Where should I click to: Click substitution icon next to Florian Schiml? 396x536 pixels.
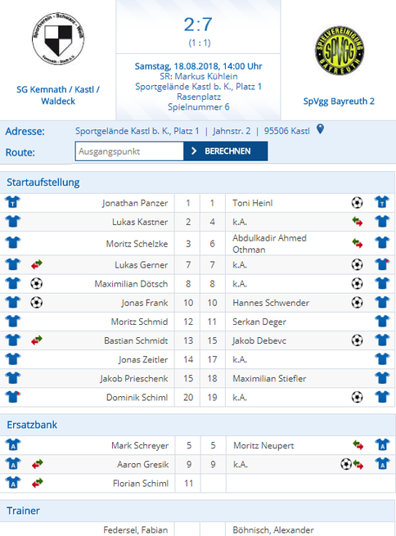tap(38, 483)
